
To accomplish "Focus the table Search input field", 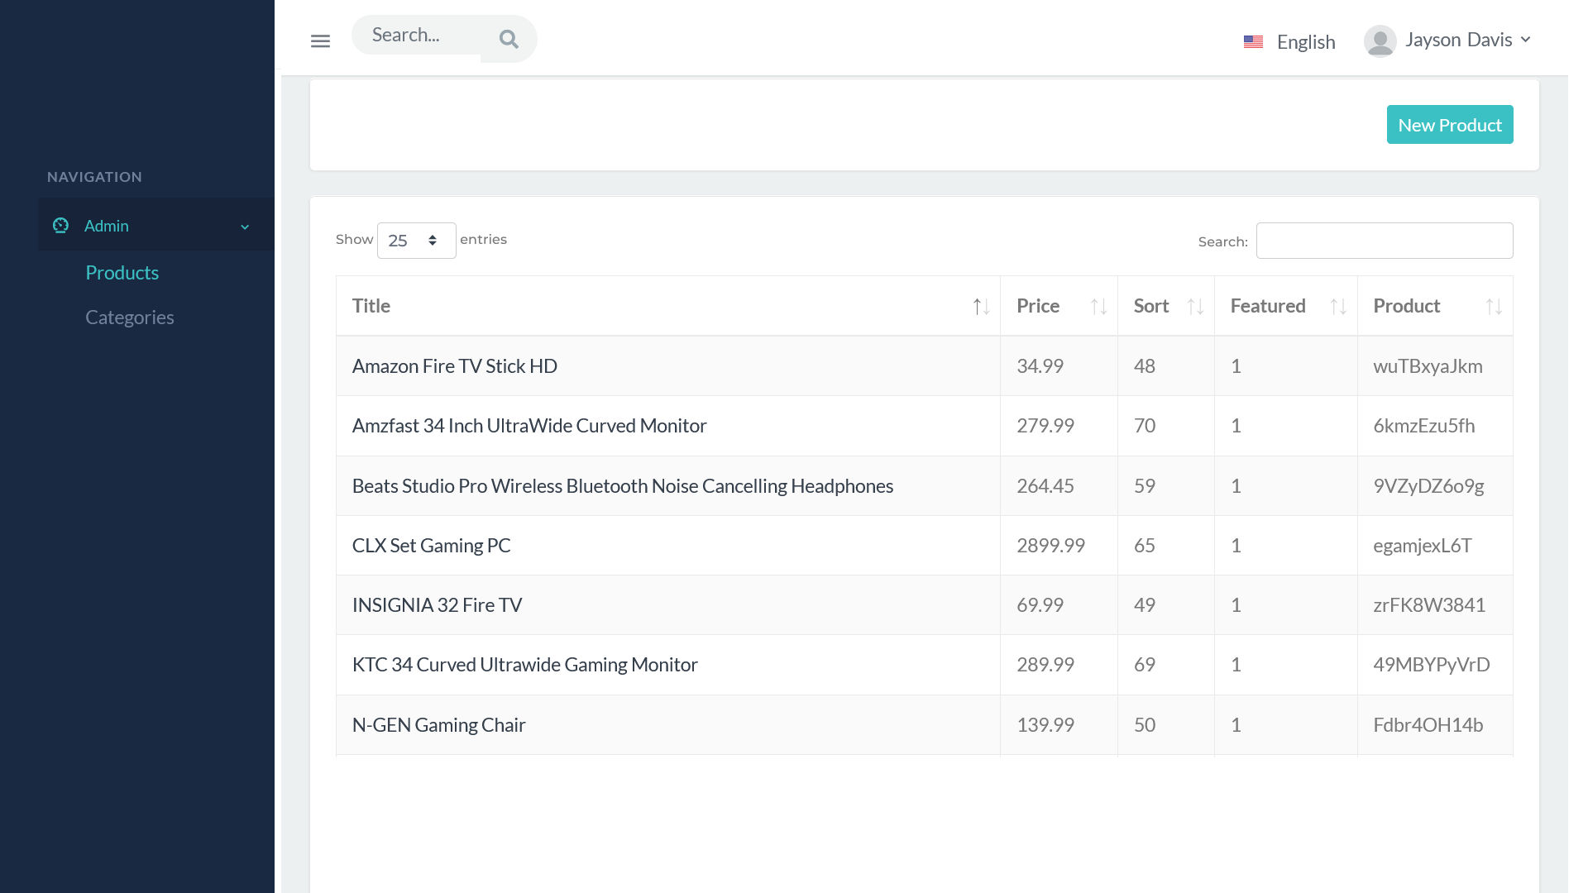I will click(x=1384, y=241).
